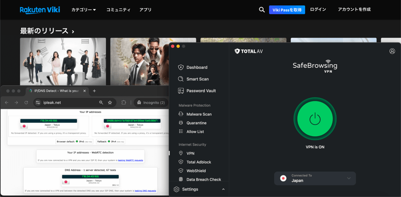Image resolution: width=401 pixels, height=197 pixels.
Task: Open the leaking DNS requests link
Action: [x=145, y=191]
